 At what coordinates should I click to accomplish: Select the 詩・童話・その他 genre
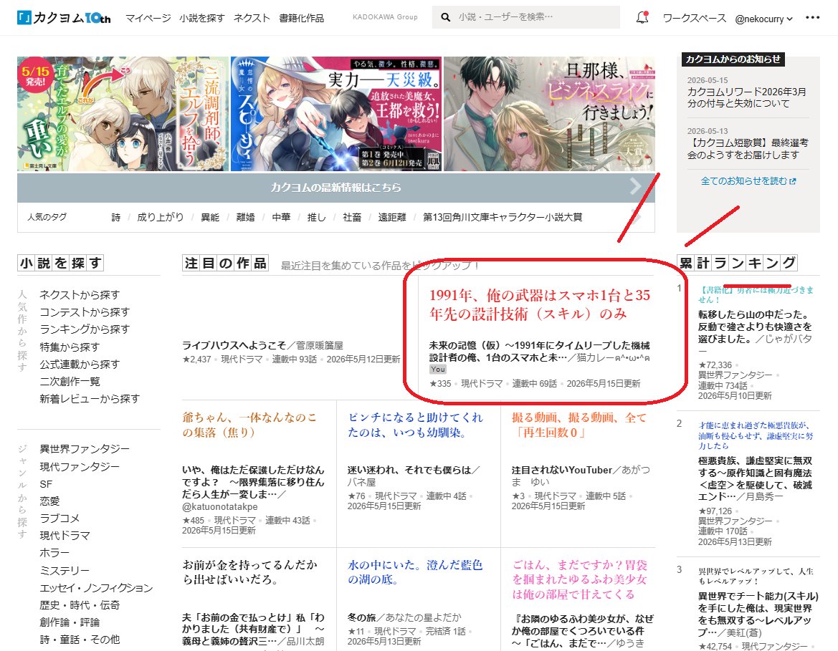(x=80, y=640)
